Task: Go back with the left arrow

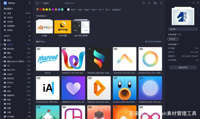Action: (37, 3)
